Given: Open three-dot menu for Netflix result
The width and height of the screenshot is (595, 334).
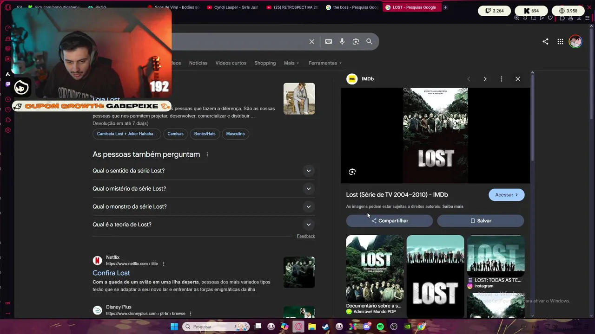Looking at the screenshot, I should click(163, 264).
